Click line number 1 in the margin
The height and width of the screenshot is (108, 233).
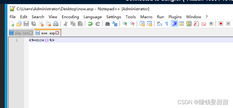(17, 40)
